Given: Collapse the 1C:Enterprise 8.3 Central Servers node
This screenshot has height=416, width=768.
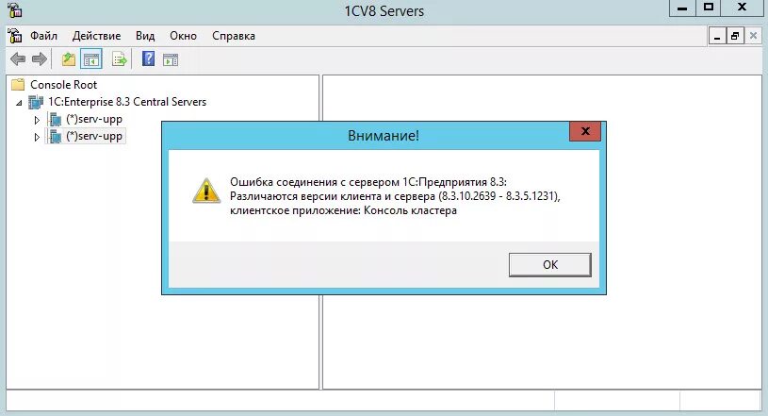Looking at the screenshot, I should (x=19, y=103).
